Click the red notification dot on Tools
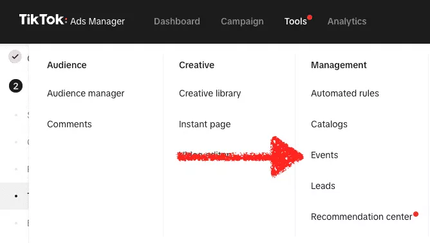Image resolution: width=430 pixels, height=243 pixels. tap(310, 17)
